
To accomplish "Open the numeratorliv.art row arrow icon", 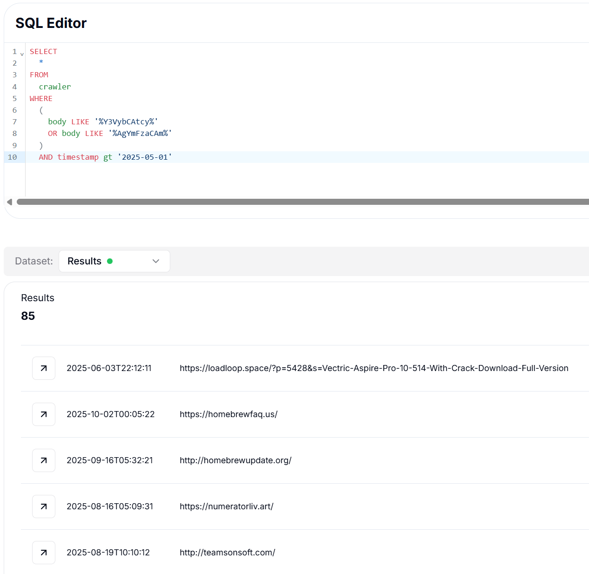I will 44,506.
